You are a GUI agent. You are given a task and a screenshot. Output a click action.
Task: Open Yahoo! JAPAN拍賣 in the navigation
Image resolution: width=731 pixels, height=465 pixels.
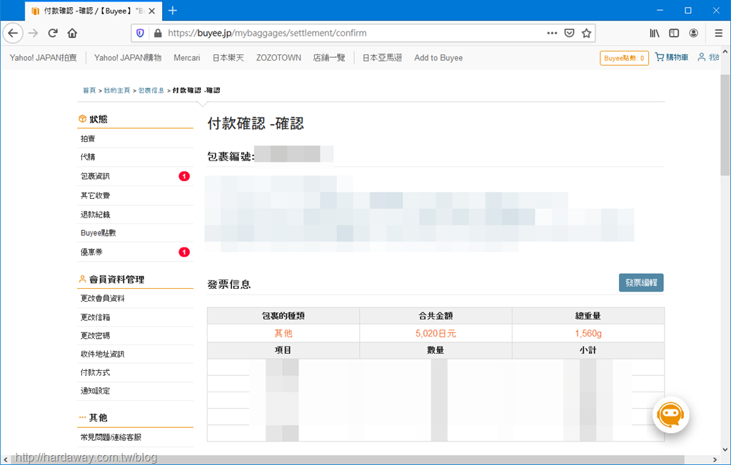click(x=44, y=58)
